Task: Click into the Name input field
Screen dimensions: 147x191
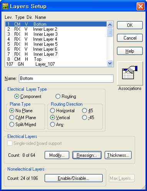Action: [66, 78]
